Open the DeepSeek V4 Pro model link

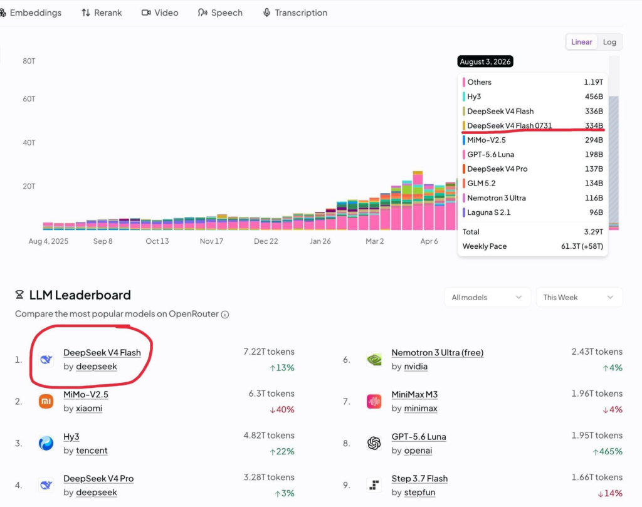98,478
